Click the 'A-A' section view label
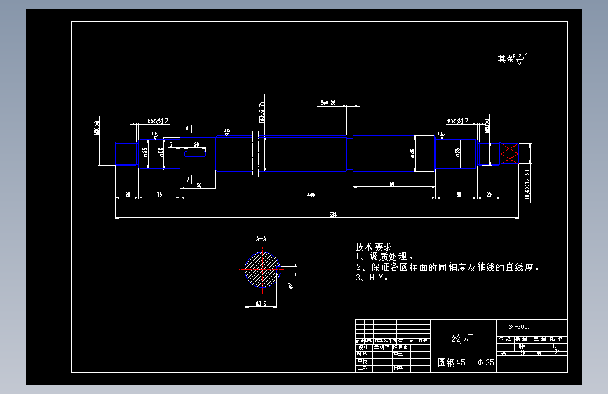 pyautogui.click(x=261, y=239)
